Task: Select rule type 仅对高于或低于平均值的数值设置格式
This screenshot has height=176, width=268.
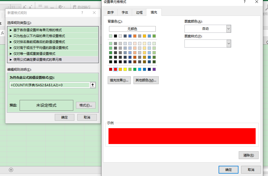Action: (53, 48)
